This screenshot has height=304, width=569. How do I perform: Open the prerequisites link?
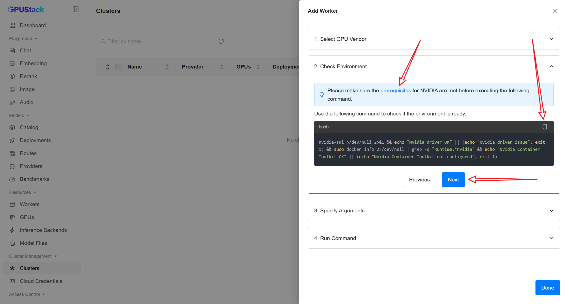click(396, 91)
